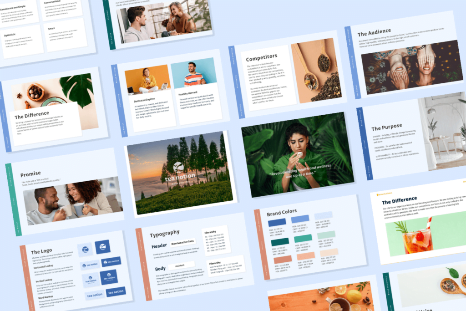Click The Purpose slide heading
The height and width of the screenshot is (311, 466).
click(x=386, y=128)
